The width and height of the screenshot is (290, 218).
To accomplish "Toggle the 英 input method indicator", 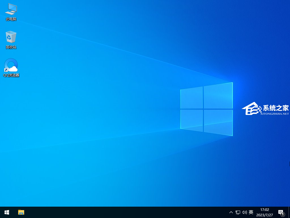I will coord(251,212).
